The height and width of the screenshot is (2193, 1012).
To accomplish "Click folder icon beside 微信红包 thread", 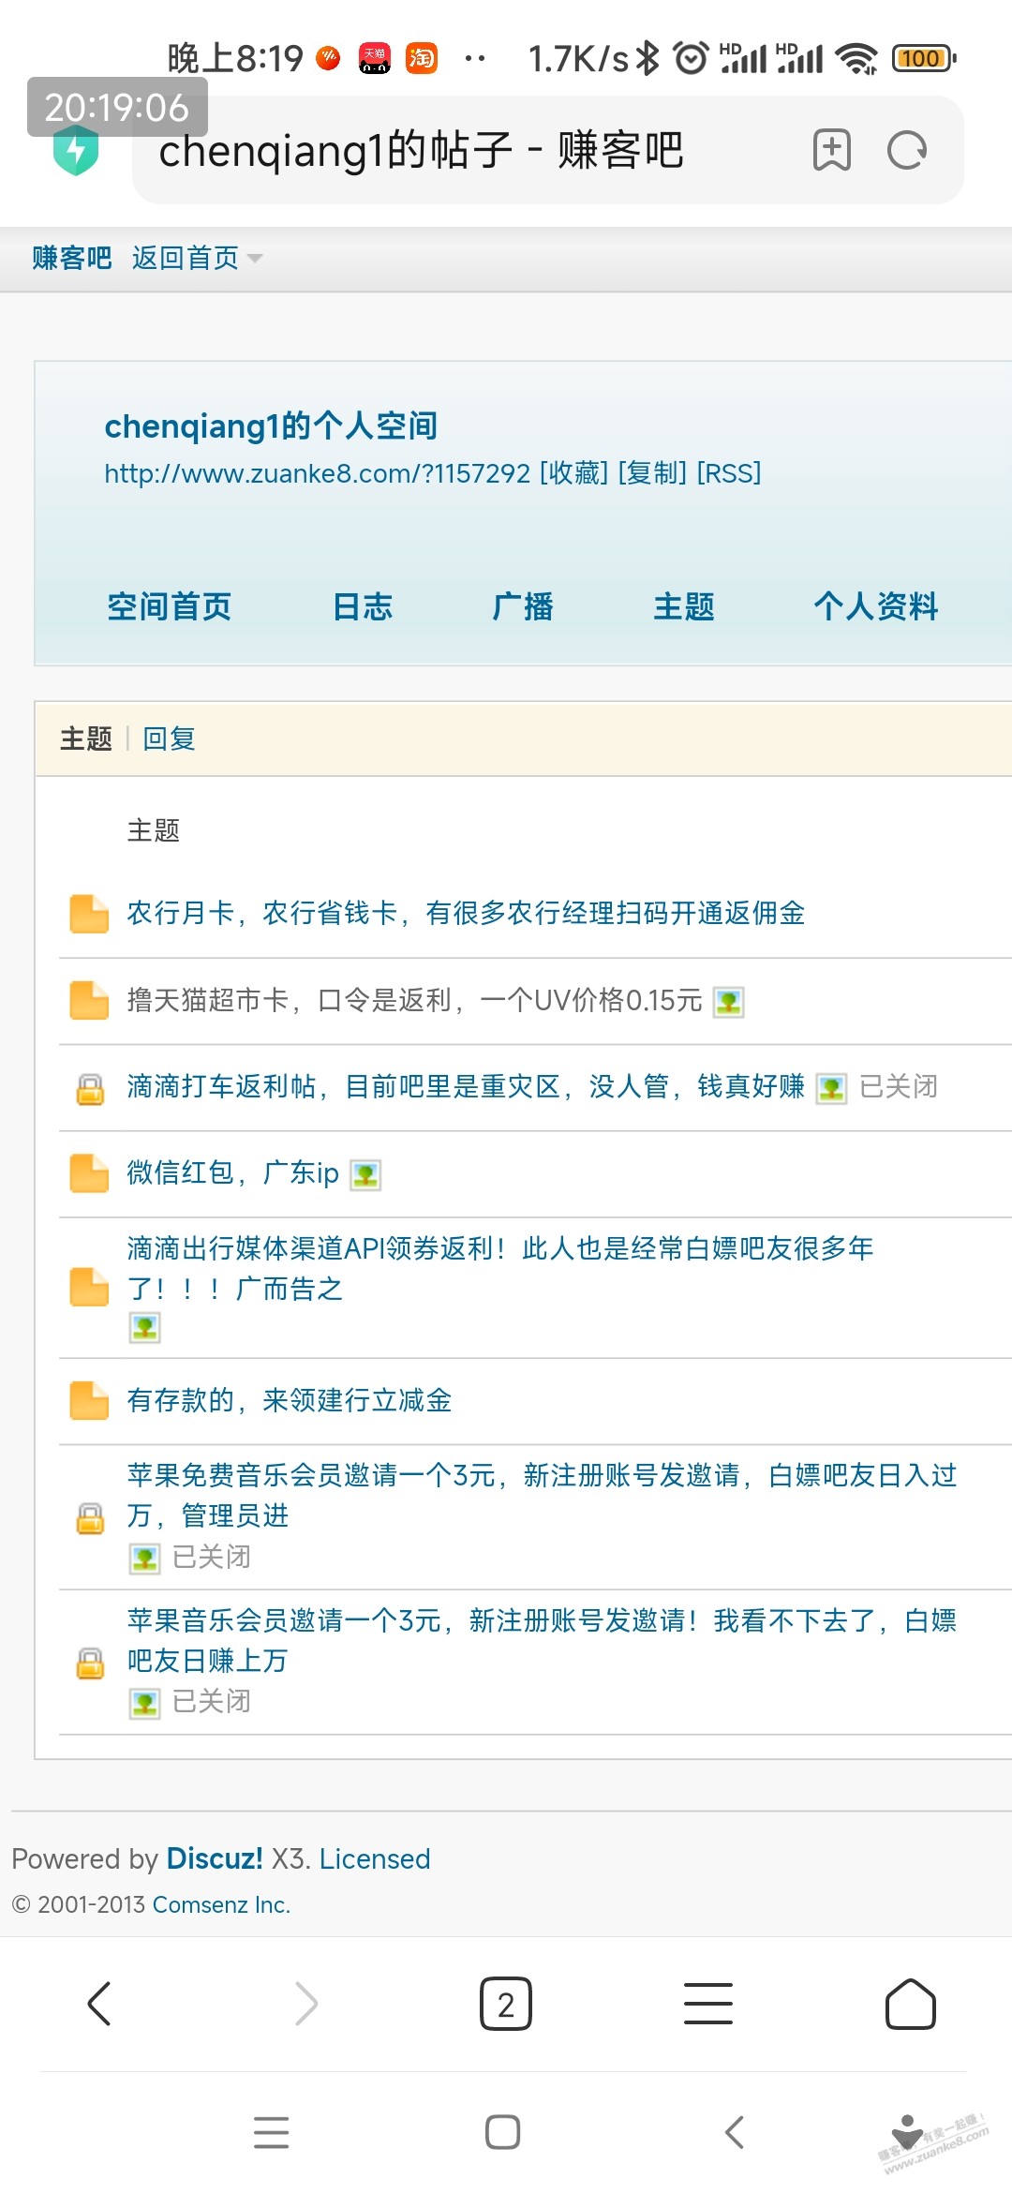I will click(x=89, y=1173).
